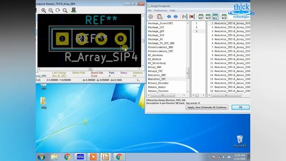Select Relays_THT library
This screenshot has width=286, height=161.
(x=155, y=71)
